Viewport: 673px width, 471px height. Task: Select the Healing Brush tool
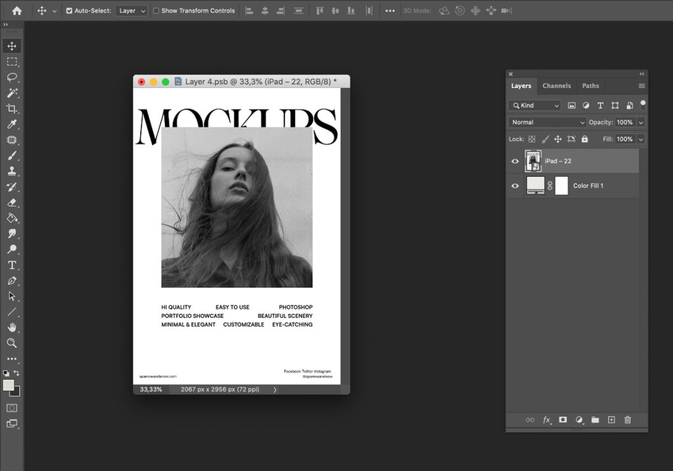pyautogui.click(x=12, y=140)
